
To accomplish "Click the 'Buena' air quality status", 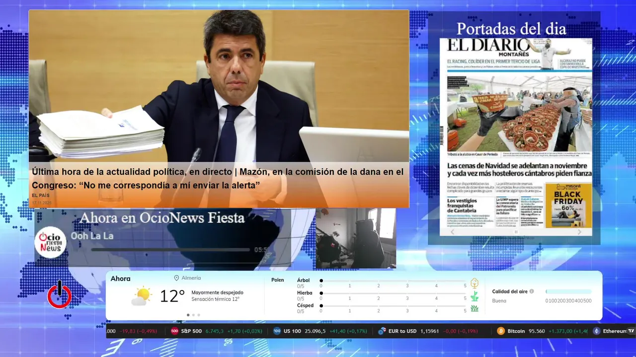I will click(x=499, y=300).
